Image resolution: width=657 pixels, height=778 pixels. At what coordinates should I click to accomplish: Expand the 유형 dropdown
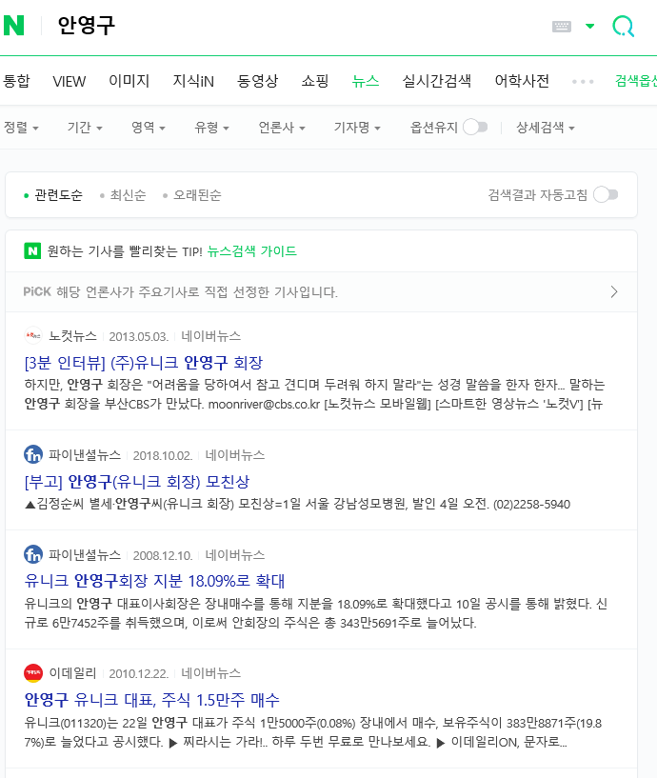pyautogui.click(x=211, y=128)
